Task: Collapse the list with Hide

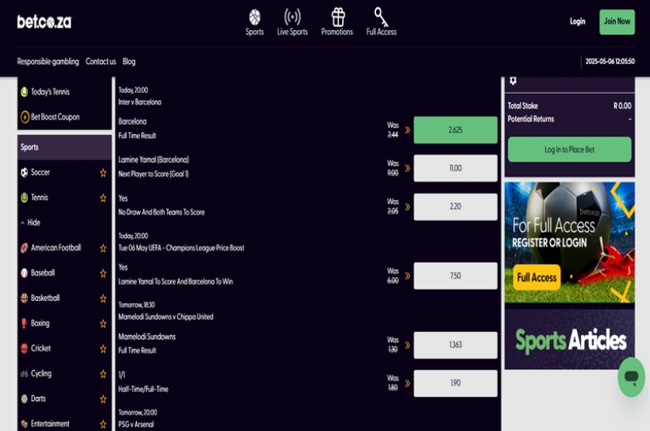Action: click(31, 222)
